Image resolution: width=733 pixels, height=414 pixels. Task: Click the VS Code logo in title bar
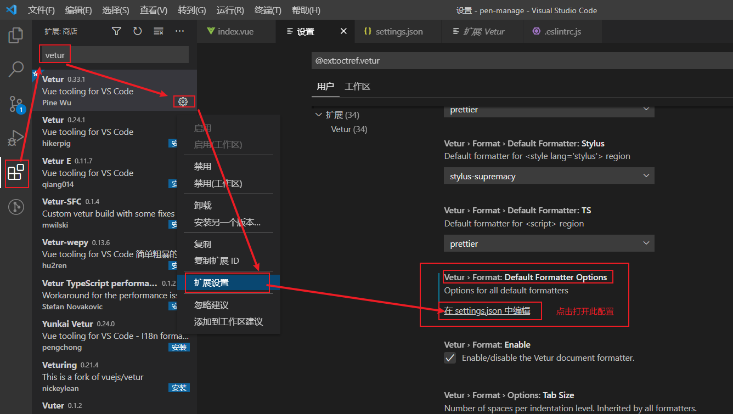11,10
